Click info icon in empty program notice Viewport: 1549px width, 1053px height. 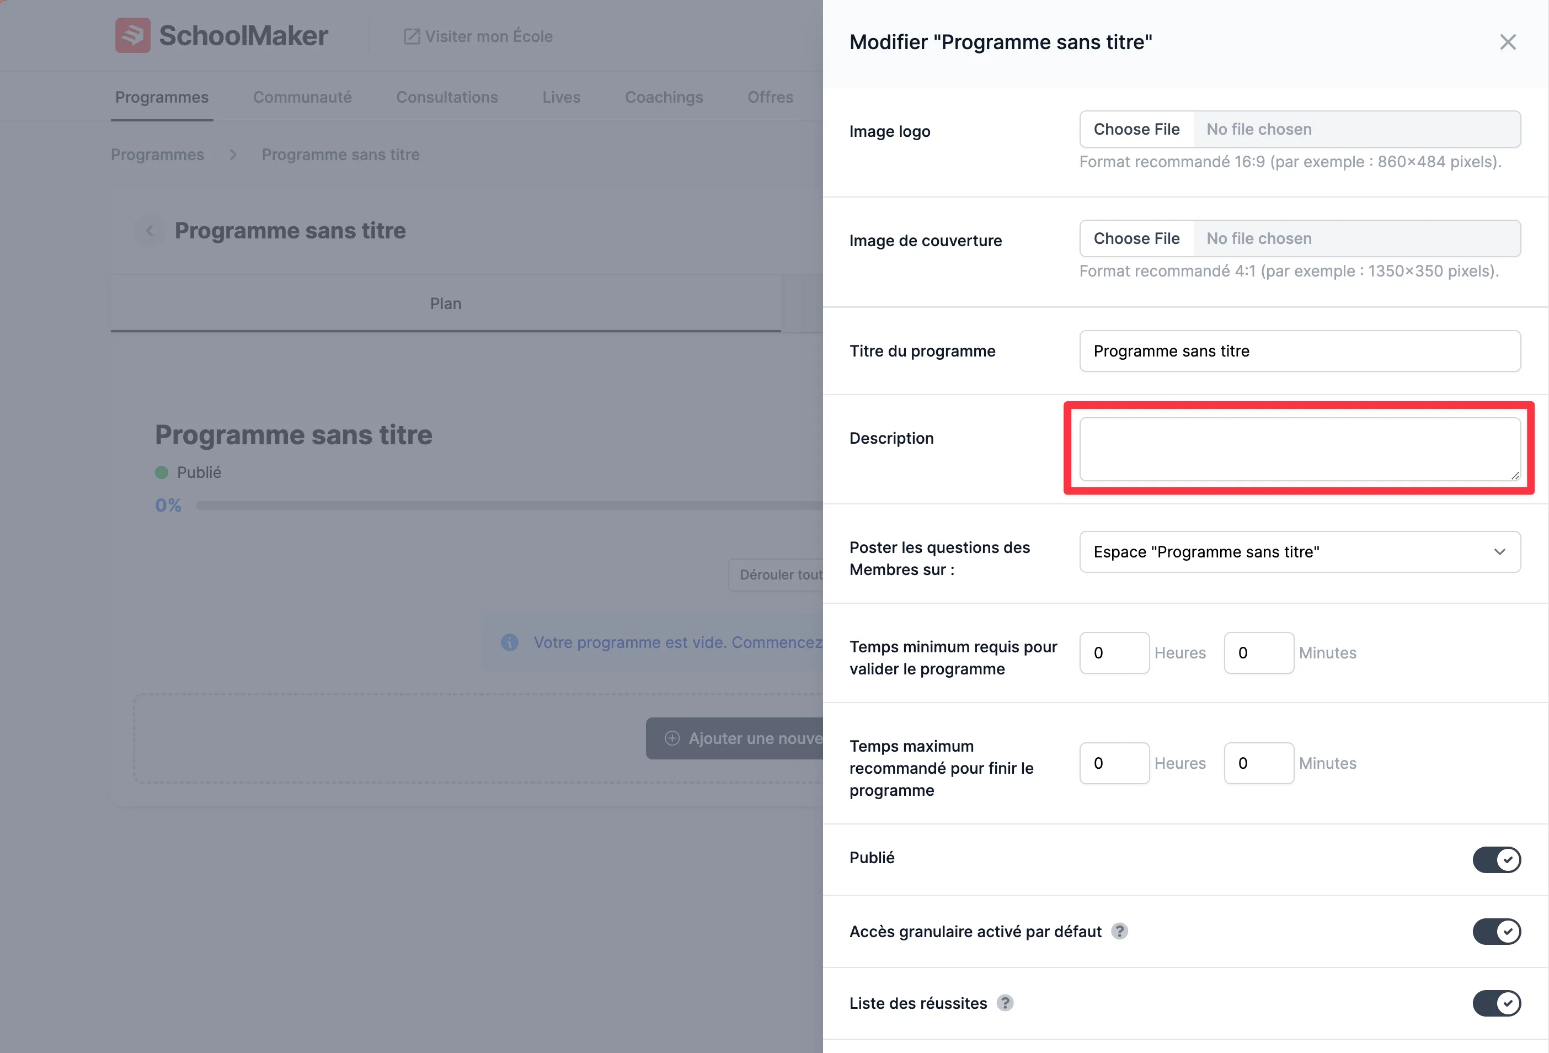[509, 642]
